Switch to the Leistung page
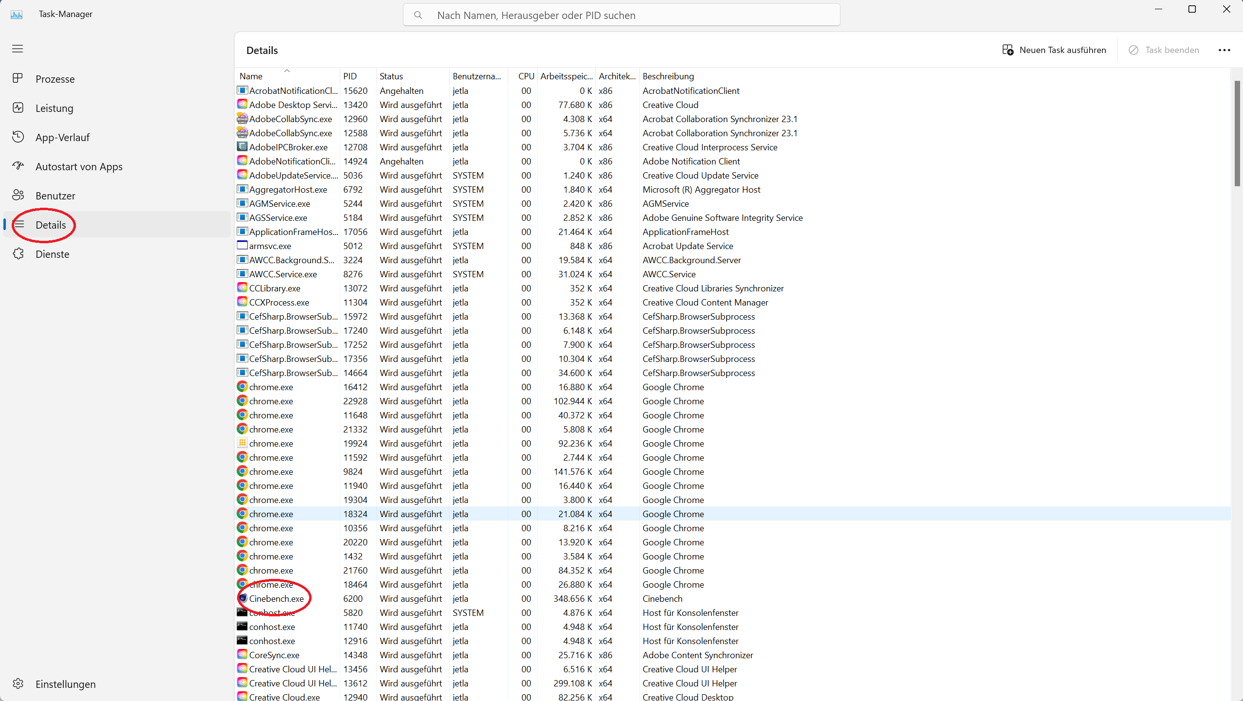This screenshot has width=1243, height=701. [117, 108]
